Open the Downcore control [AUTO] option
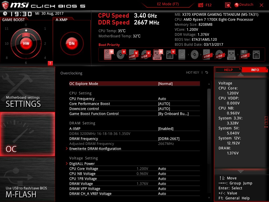Screen dimensions: 269x202 [134, 109]
